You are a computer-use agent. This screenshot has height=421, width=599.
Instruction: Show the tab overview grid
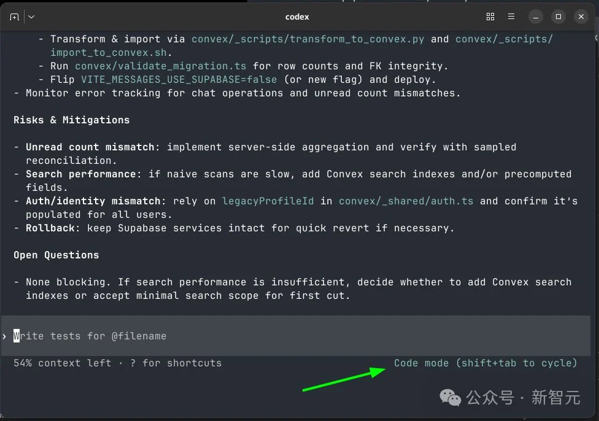[490, 17]
